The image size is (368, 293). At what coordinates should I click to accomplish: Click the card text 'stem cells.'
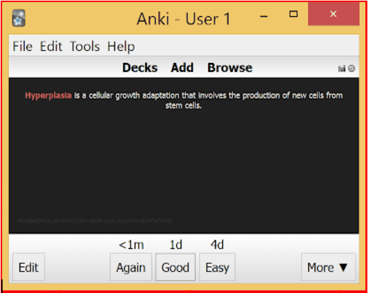(183, 105)
